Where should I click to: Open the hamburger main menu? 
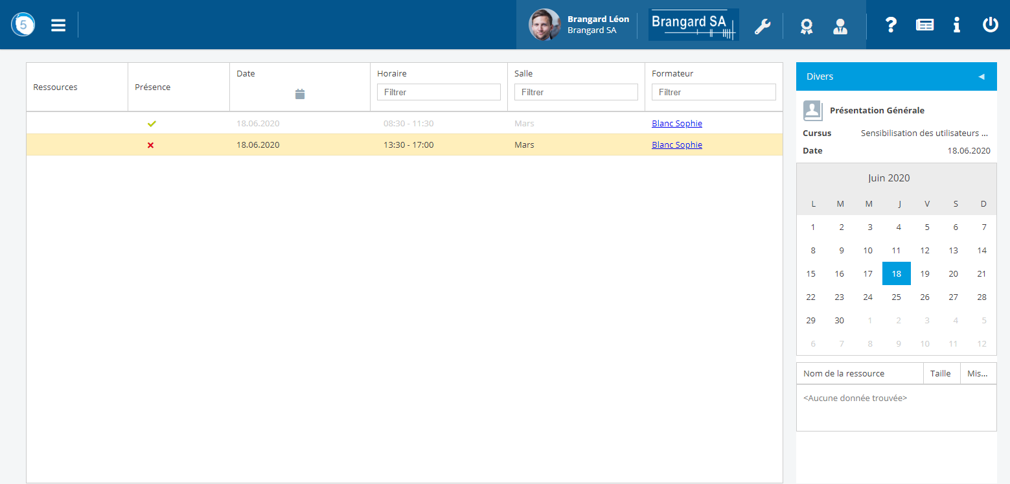[58, 25]
